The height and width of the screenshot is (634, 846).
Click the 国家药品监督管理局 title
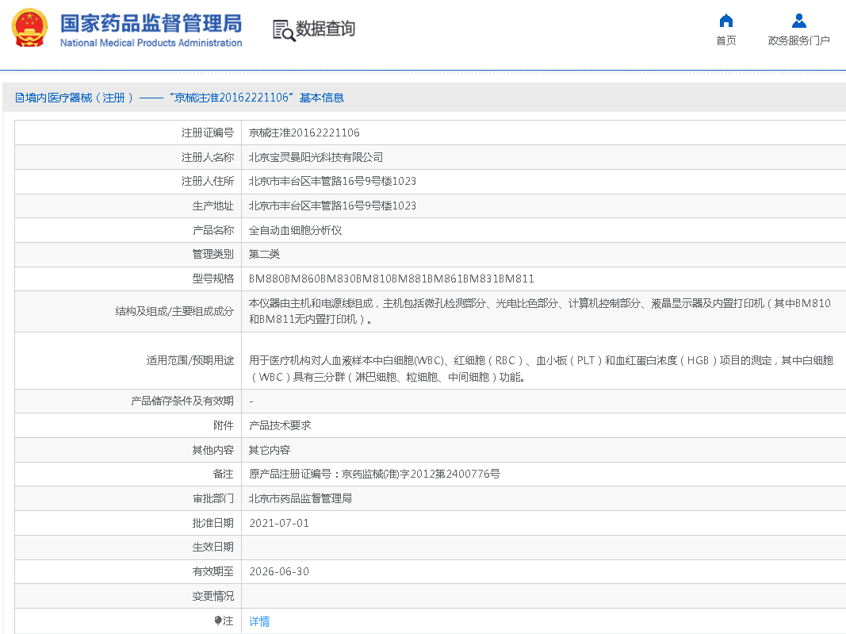coord(151,23)
